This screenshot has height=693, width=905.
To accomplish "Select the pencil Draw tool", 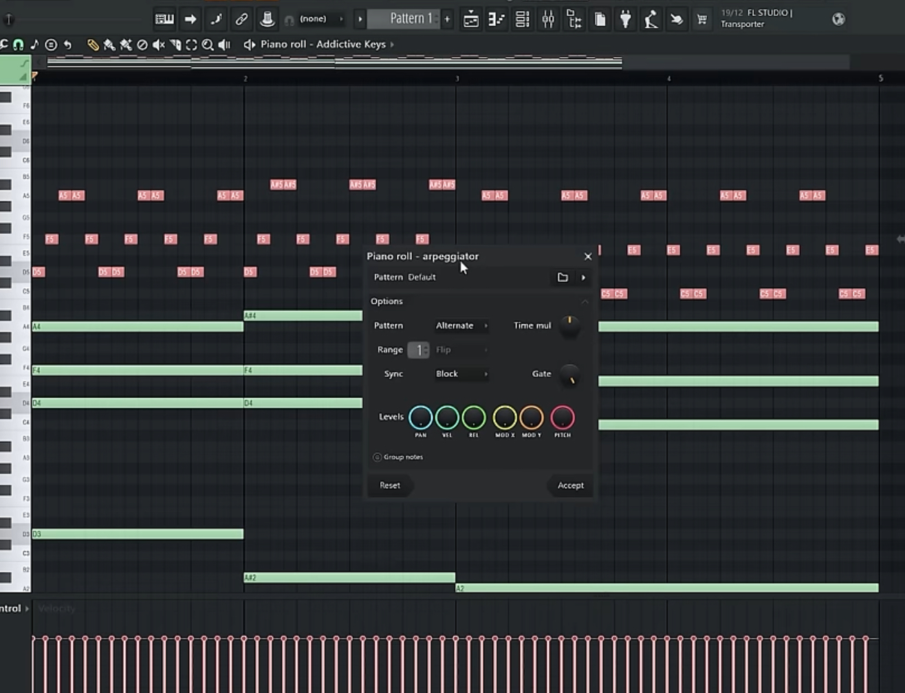I will coord(93,45).
